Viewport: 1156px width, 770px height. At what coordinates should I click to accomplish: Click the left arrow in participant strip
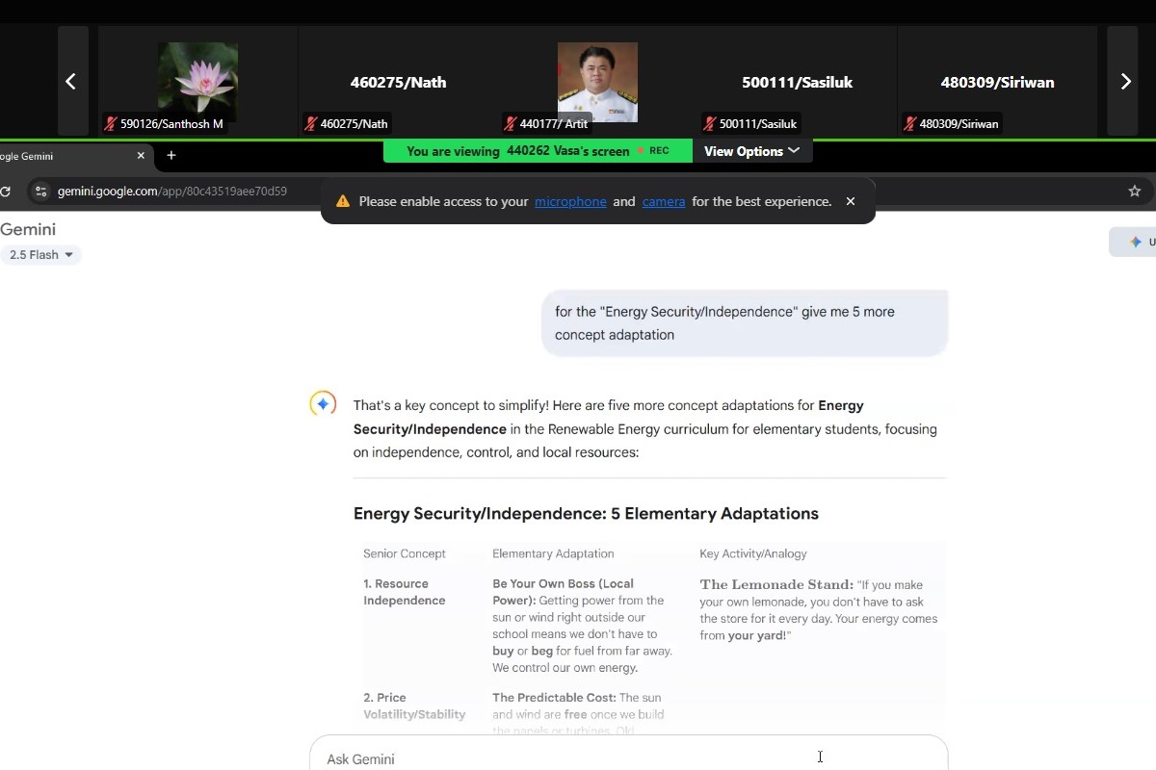pyautogui.click(x=71, y=82)
